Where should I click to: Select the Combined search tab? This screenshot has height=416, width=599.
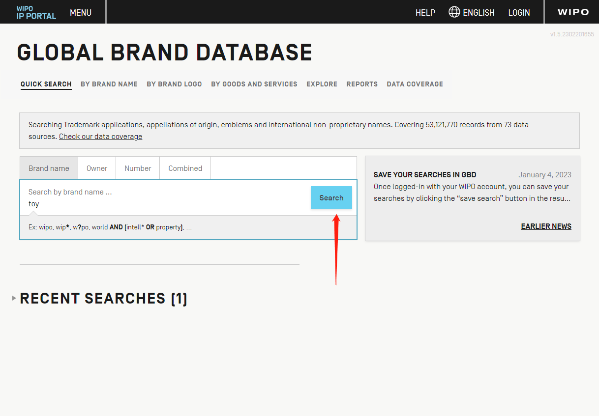pyautogui.click(x=185, y=168)
